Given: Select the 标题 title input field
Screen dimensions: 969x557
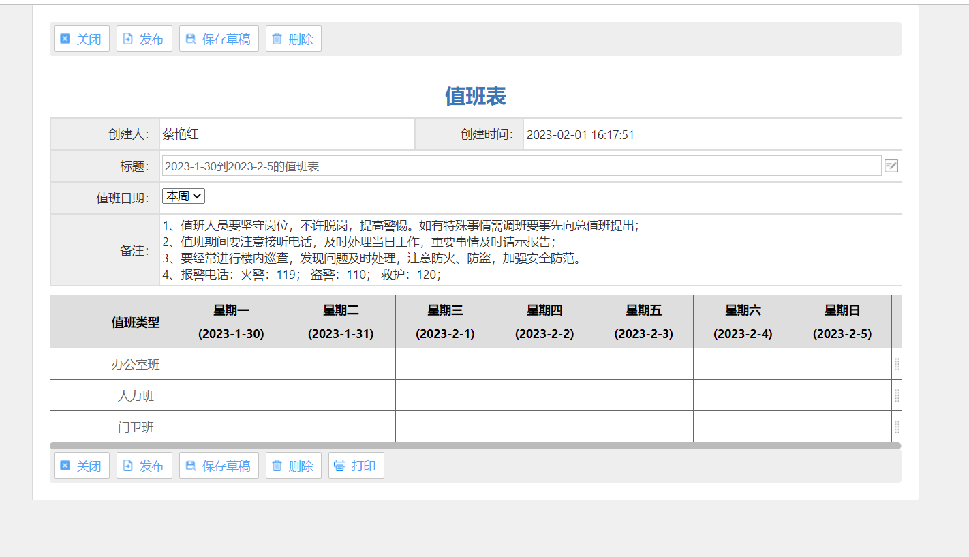Looking at the screenshot, I should [477, 166].
